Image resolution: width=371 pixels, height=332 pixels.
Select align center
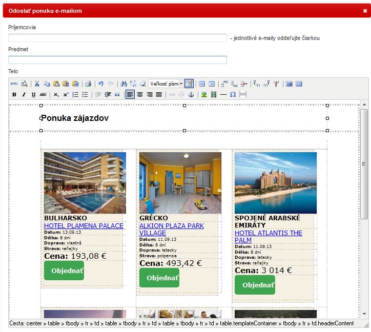[140, 95]
